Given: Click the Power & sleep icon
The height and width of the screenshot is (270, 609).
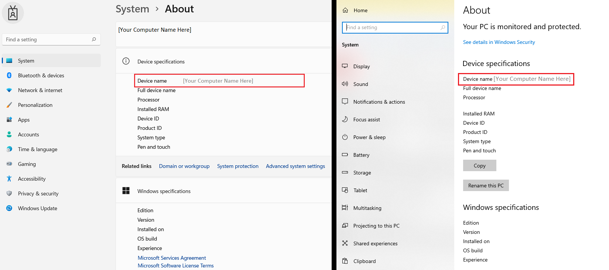Looking at the screenshot, I should coord(345,137).
